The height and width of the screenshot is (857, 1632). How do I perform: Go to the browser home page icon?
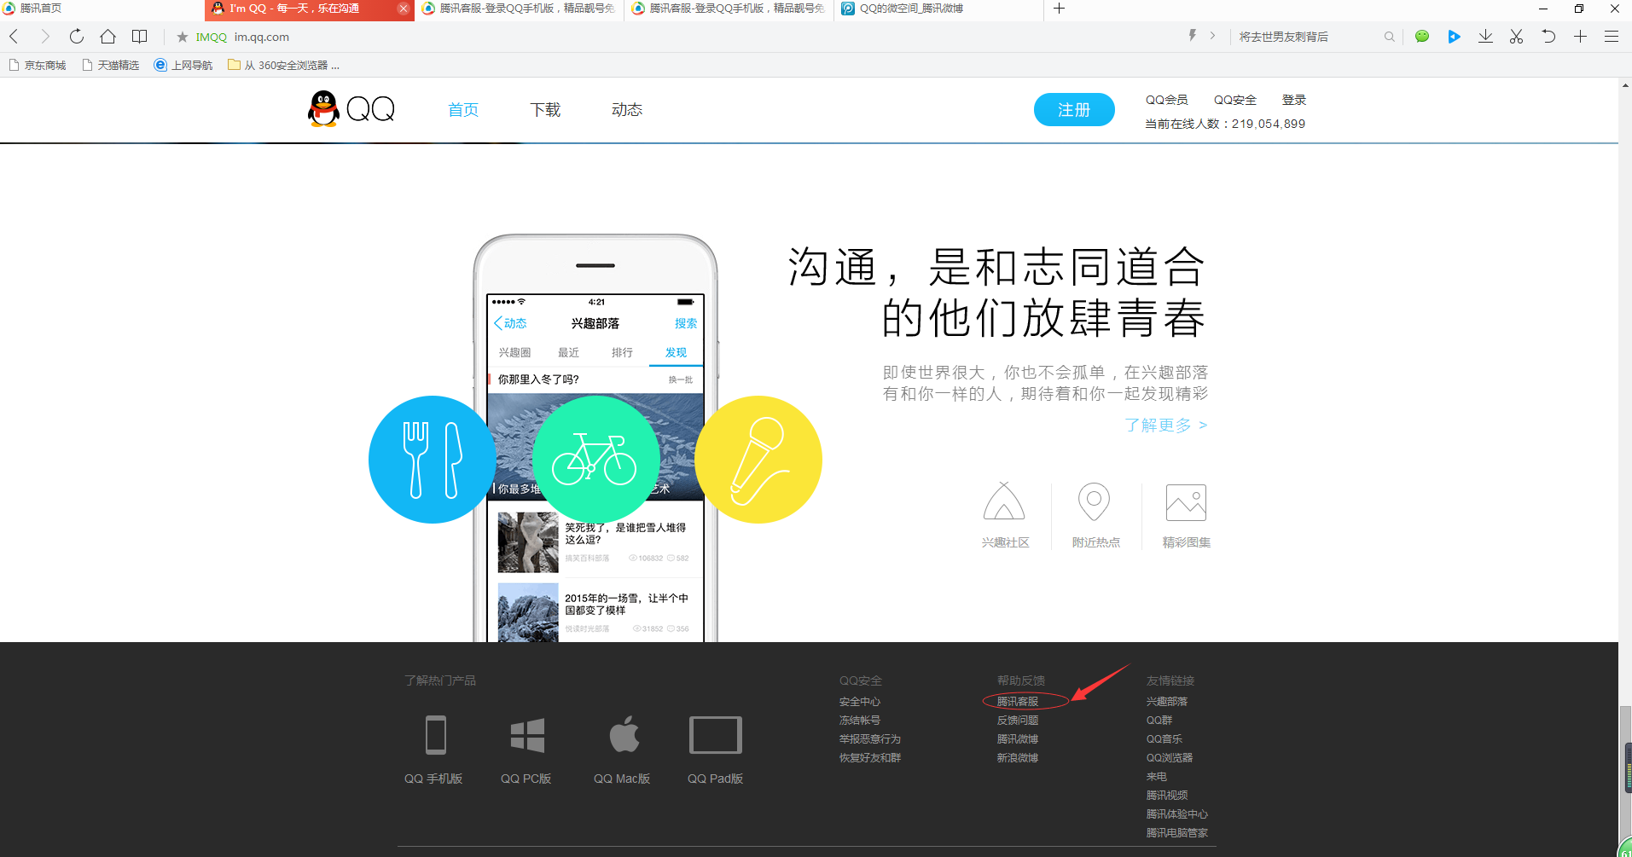(x=107, y=37)
